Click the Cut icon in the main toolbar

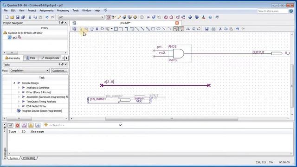click(30, 17)
